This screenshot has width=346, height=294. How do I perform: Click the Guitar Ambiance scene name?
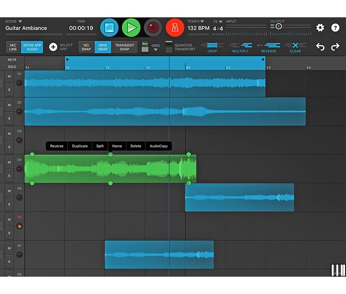click(x=26, y=28)
